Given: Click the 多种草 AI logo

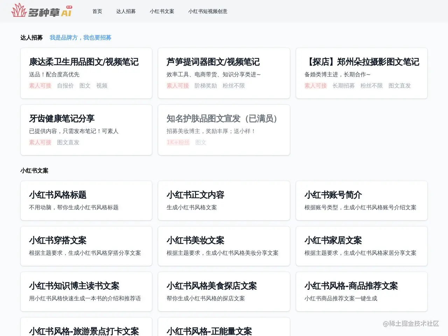Looking at the screenshot, I should click(42, 10).
